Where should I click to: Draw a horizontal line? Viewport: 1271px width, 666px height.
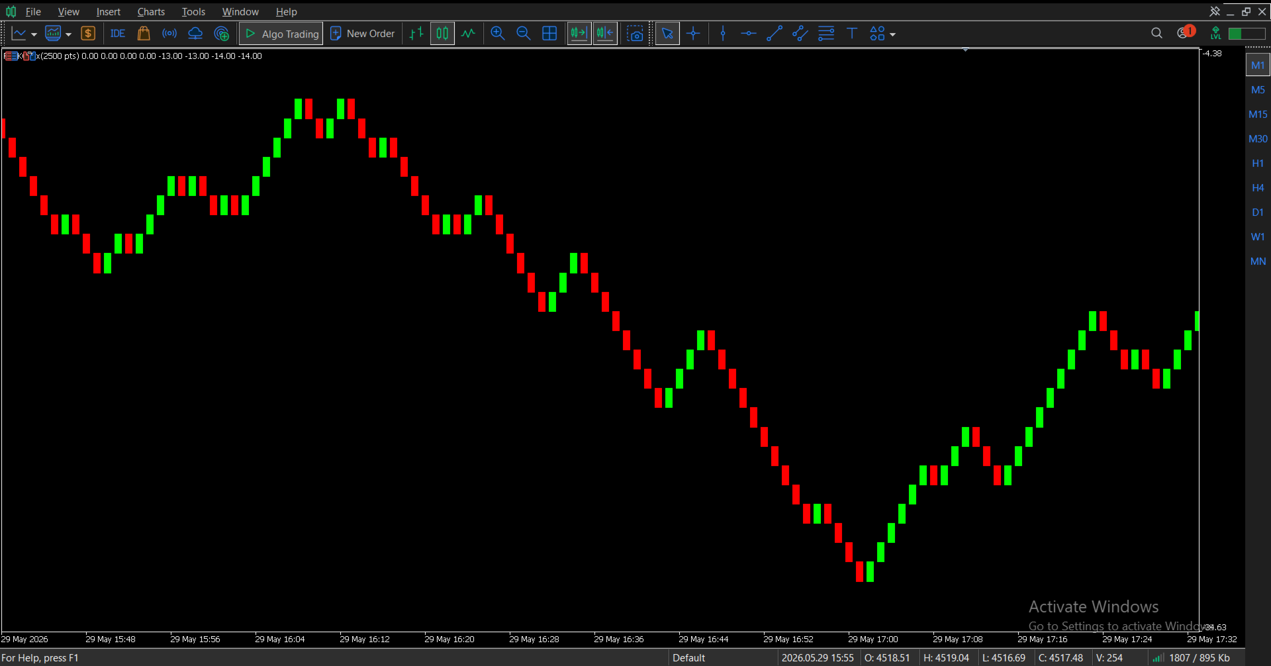(749, 34)
